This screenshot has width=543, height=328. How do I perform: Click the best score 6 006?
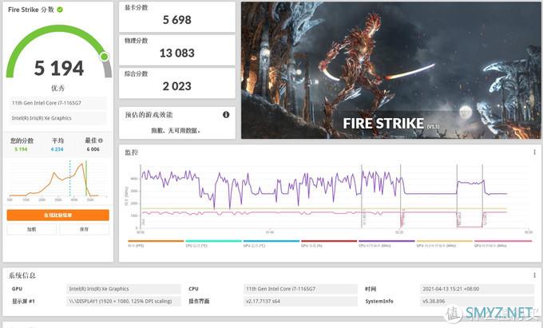tap(93, 149)
